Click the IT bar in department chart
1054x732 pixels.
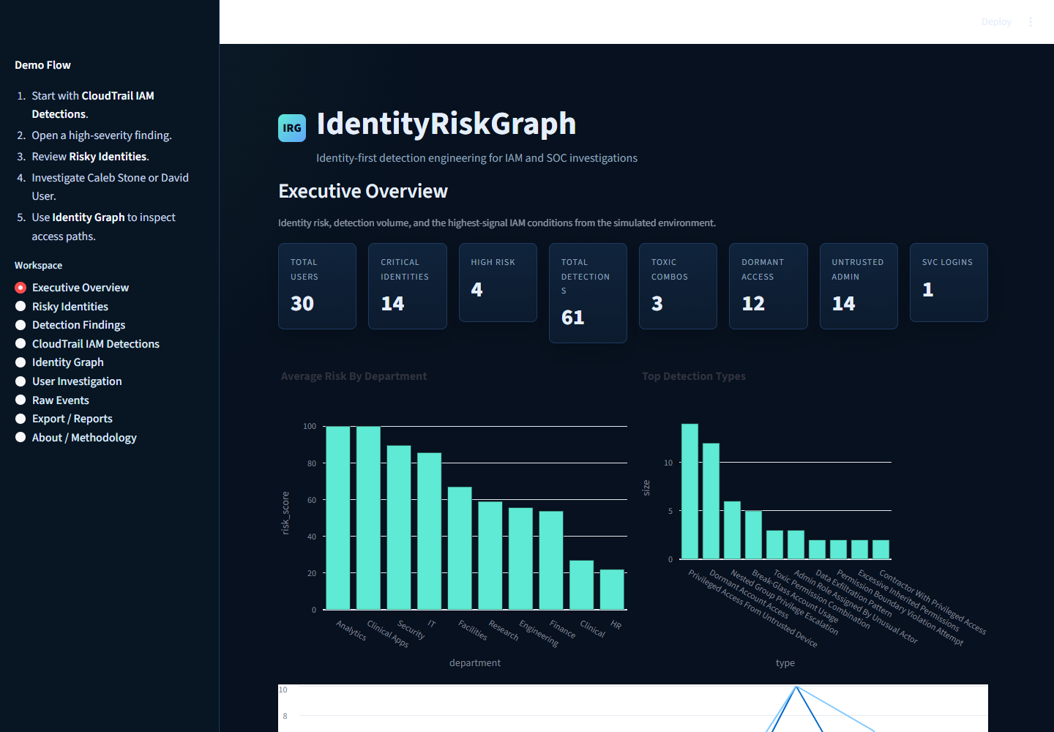click(x=430, y=531)
